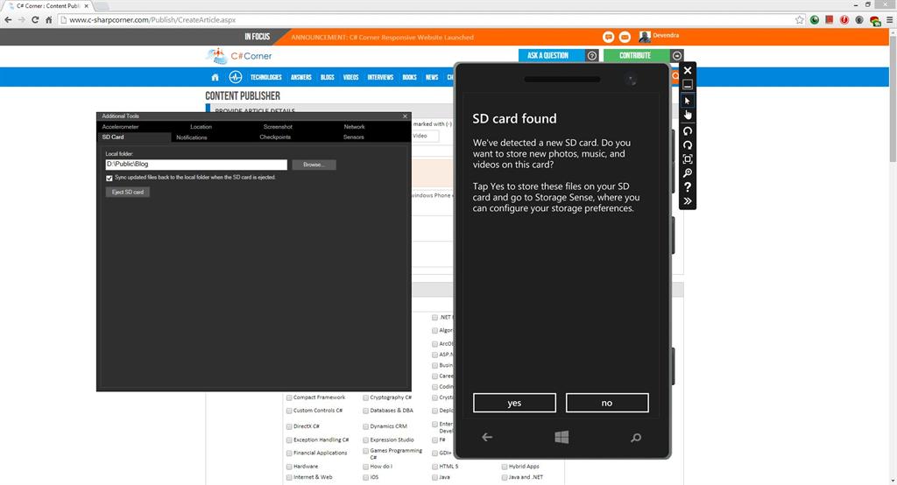The height and width of the screenshot is (485, 897).
Task: Click the Contribute button
Action: click(x=637, y=55)
